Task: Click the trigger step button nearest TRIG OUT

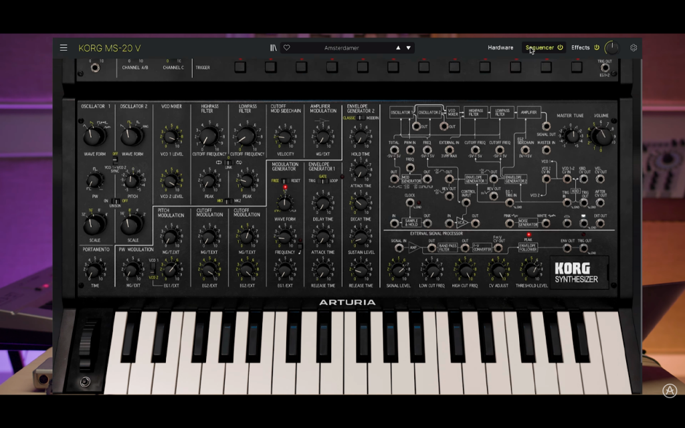Action: click(577, 68)
